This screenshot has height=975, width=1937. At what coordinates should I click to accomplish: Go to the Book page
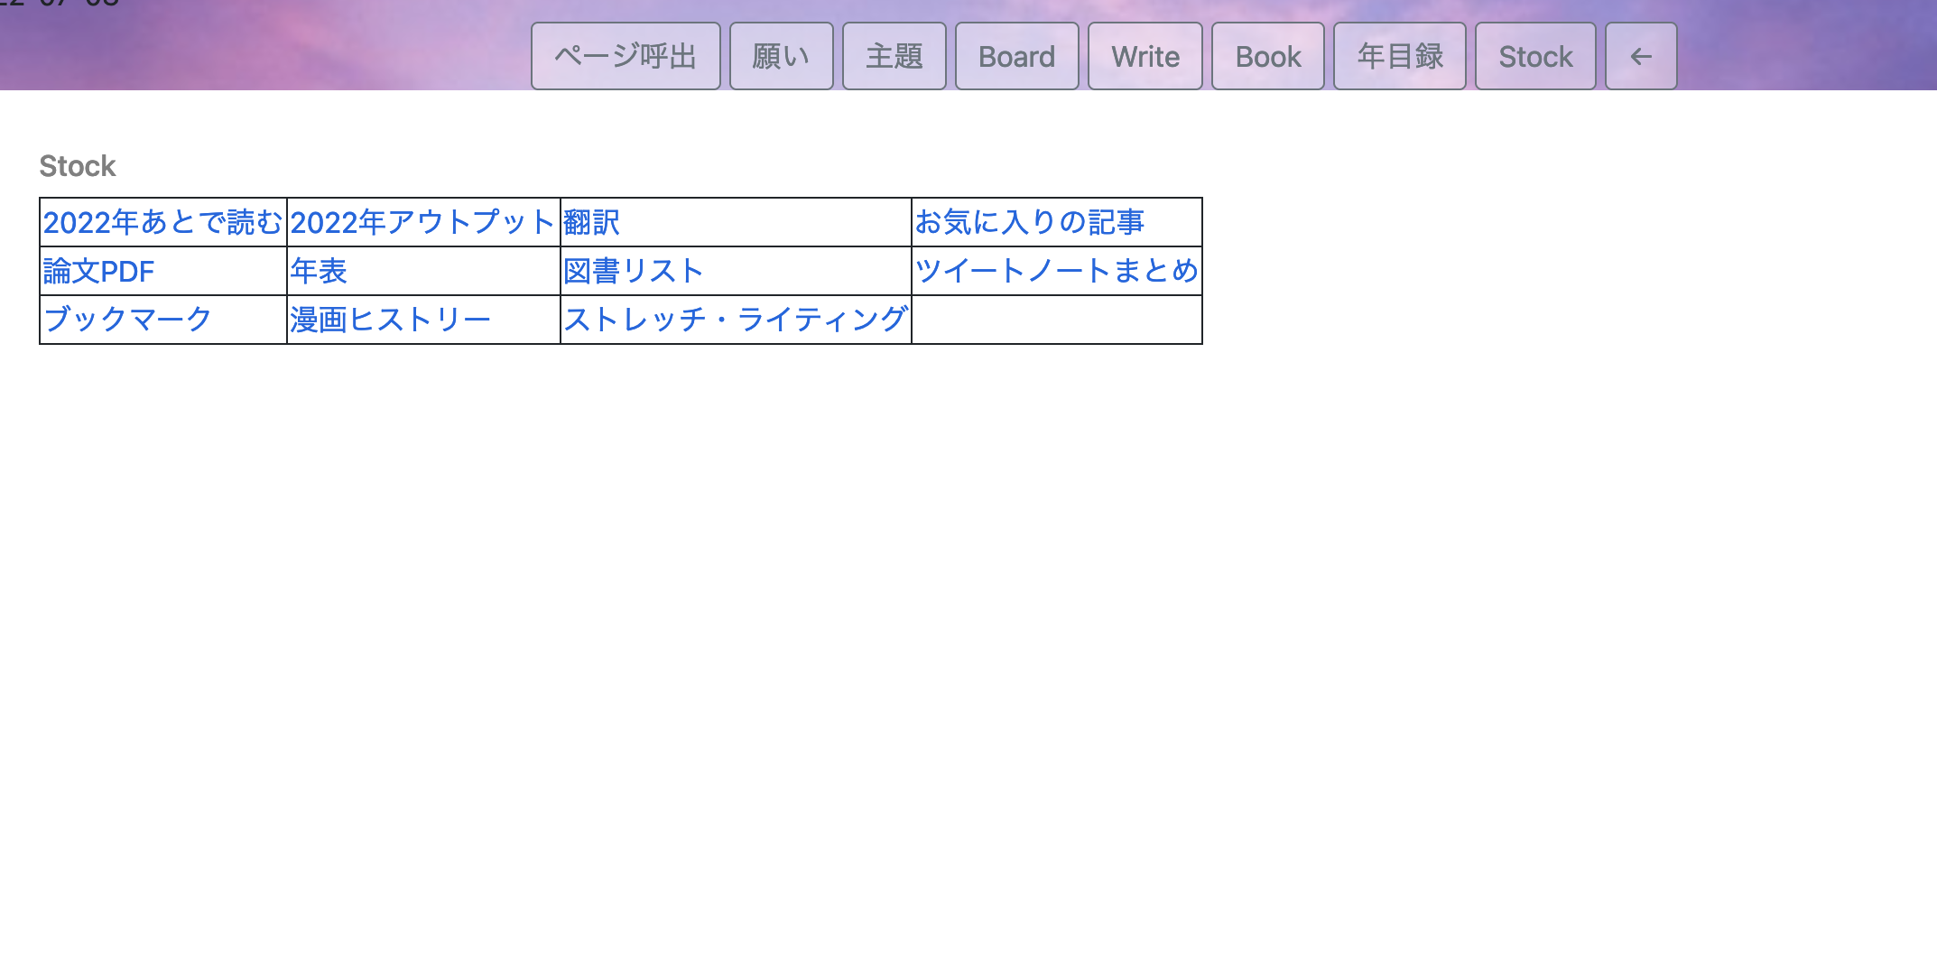click(1267, 56)
